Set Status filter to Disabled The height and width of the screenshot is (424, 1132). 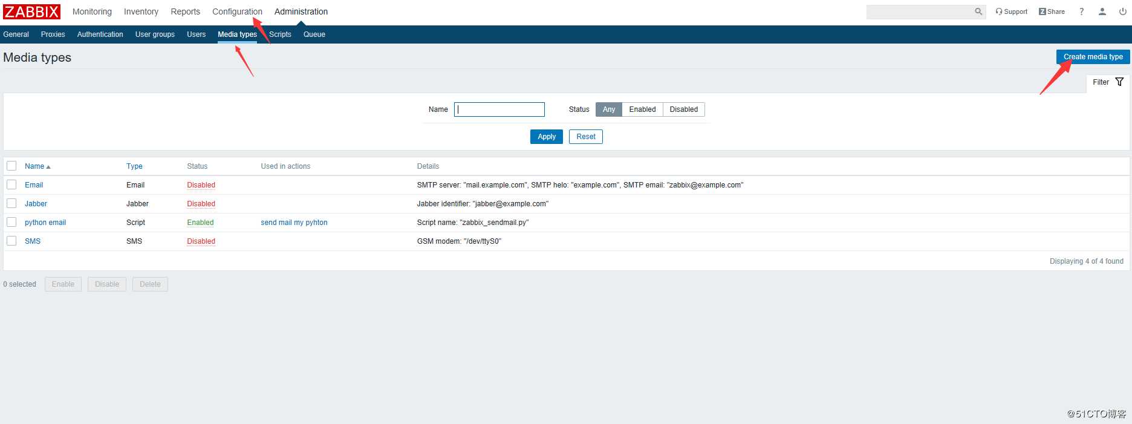[x=683, y=109]
